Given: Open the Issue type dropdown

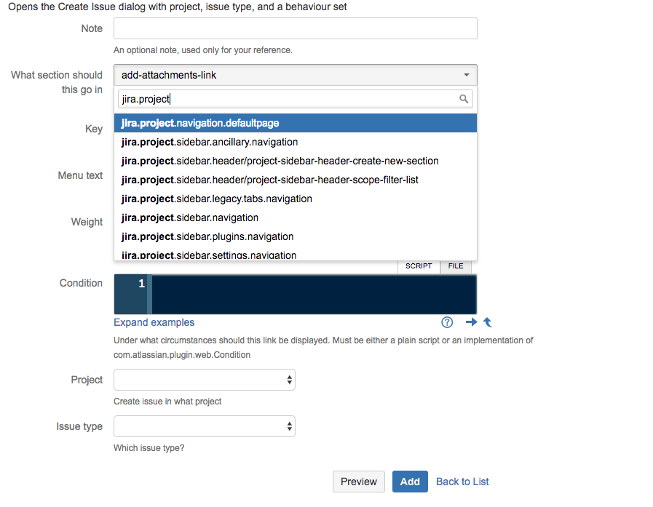Looking at the screenshot, I should [x=204, y=426].
